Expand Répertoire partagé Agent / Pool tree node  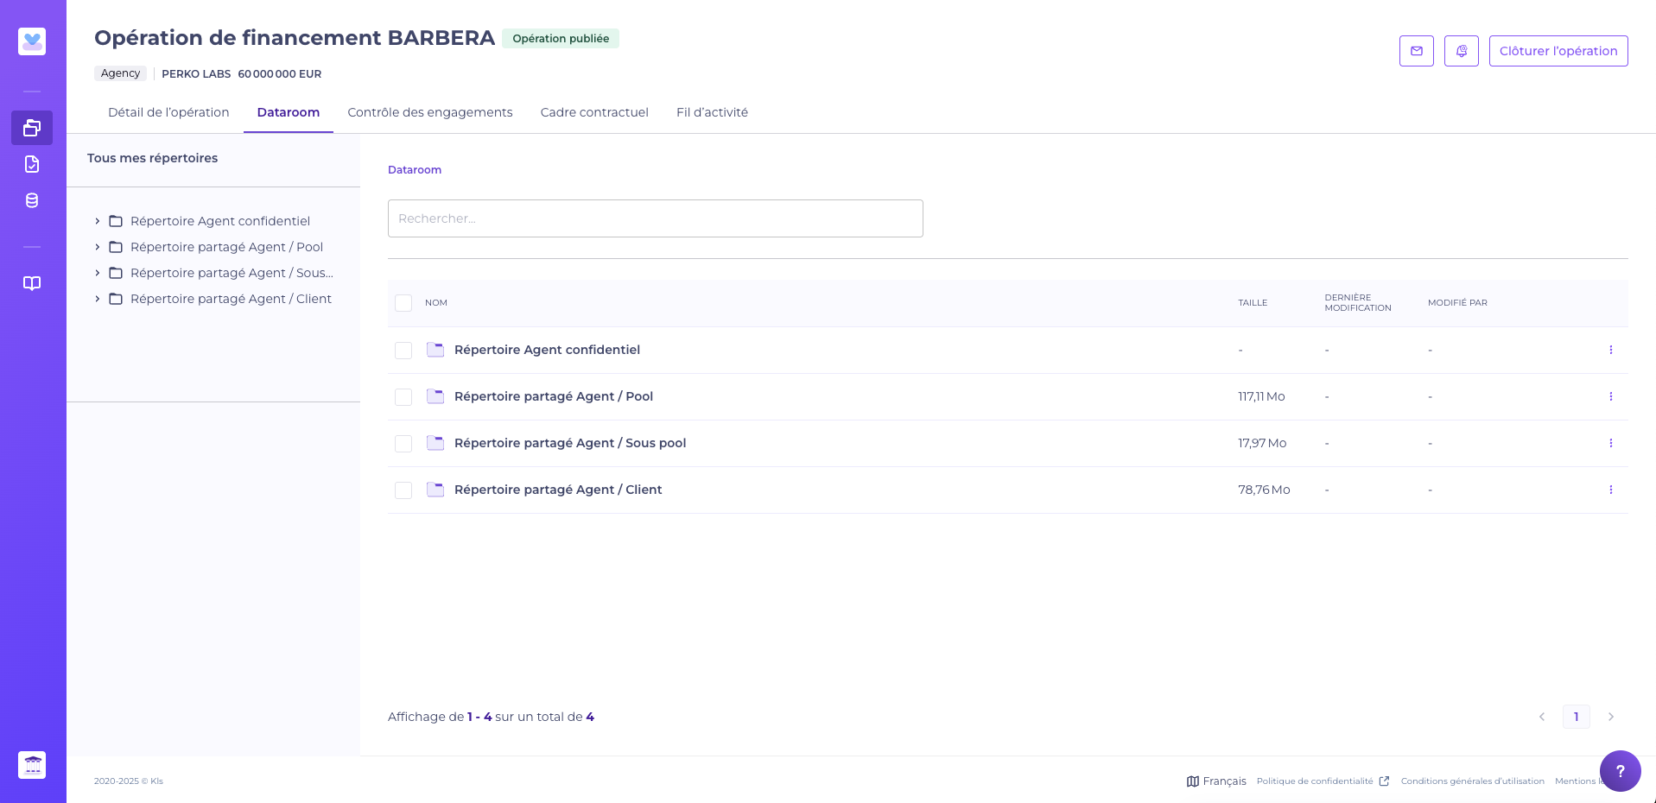pos(98,247)
